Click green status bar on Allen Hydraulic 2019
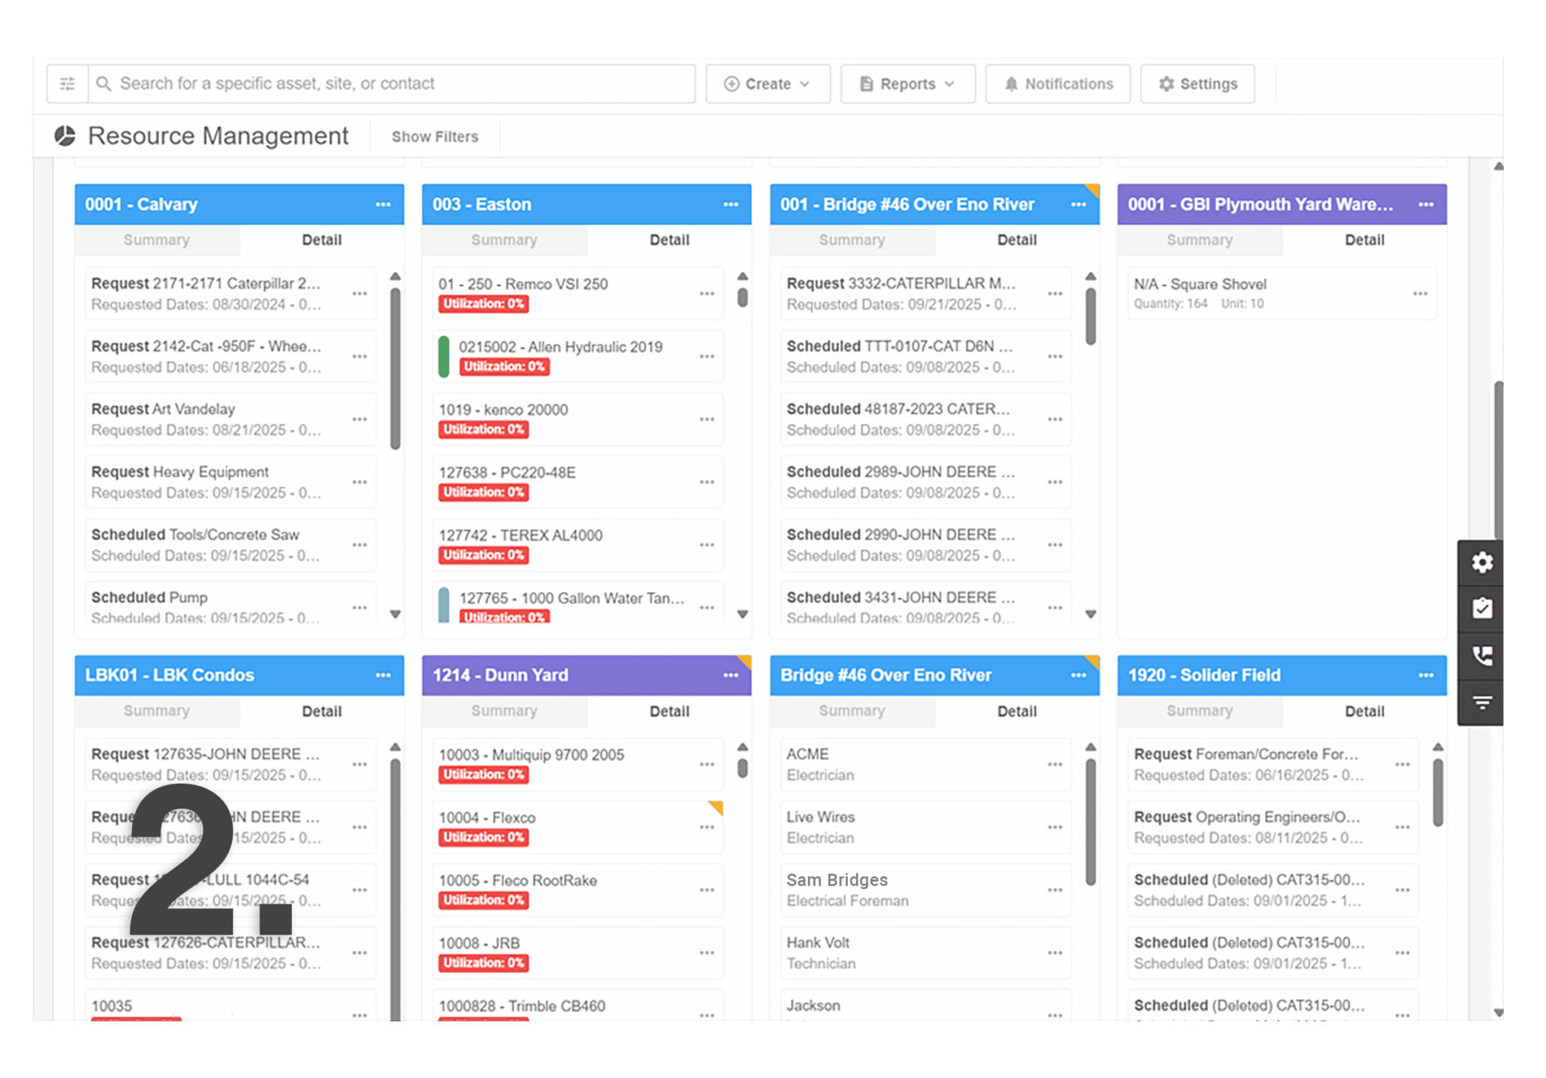Screen dimensions: 1546x1078 [x=444, y=356]
